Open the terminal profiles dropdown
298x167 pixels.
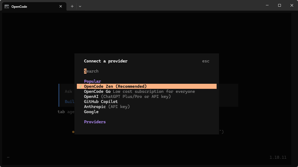point(80,6)
